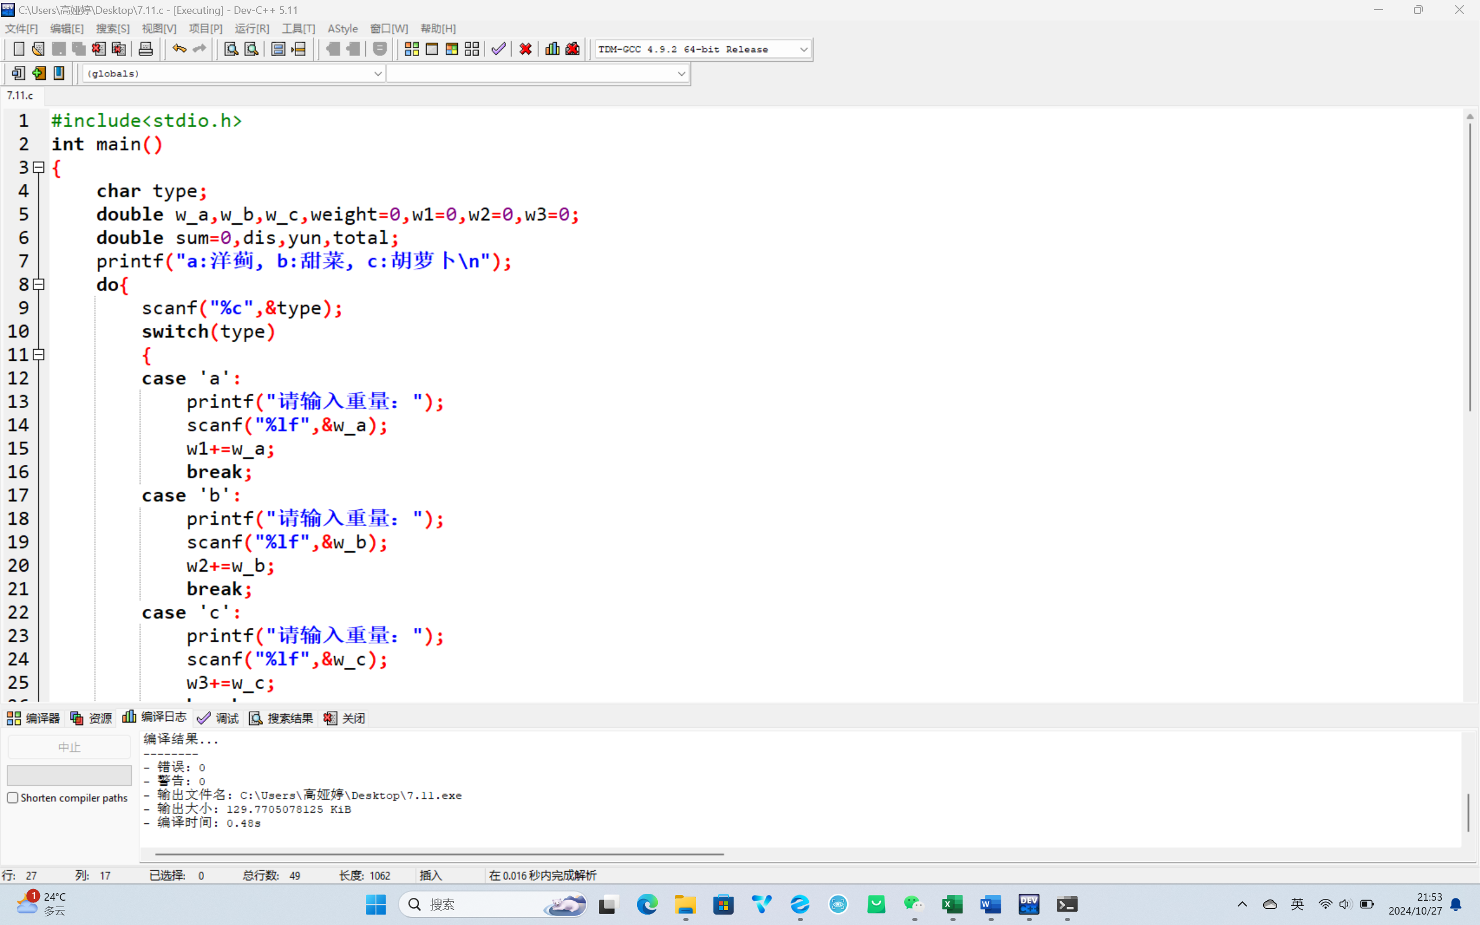Click the Print toolbar icon
The image size is (1480, 925).
[x=146, y=49]
